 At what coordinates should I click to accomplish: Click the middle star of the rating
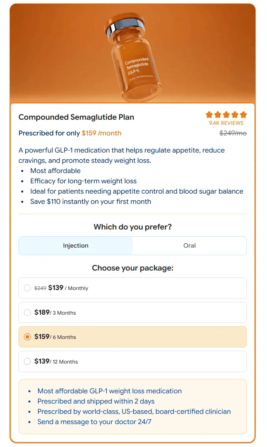[226, 115]
